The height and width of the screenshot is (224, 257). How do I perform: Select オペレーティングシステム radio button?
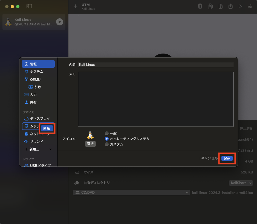(x=106, y=139)
